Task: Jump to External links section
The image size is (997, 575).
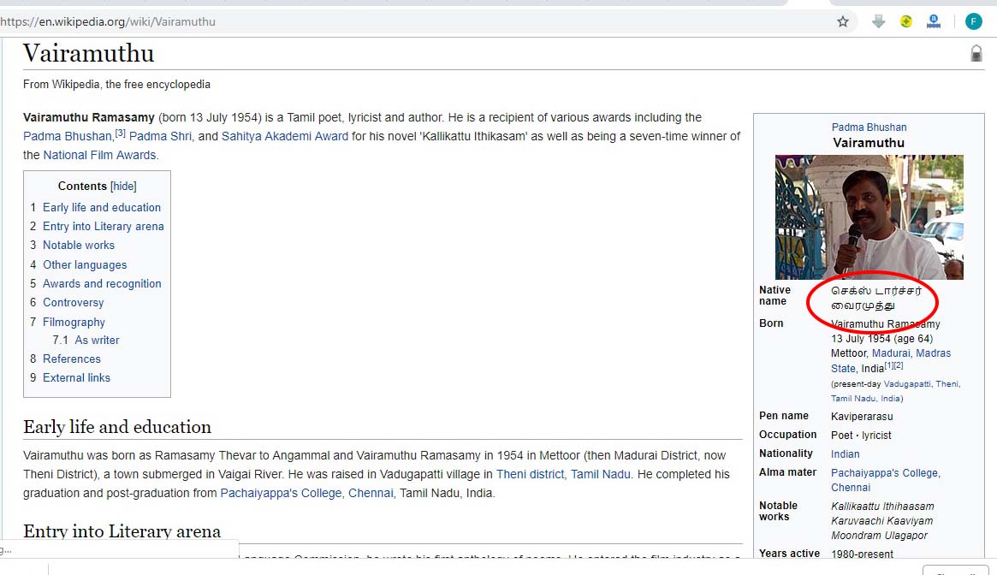Action: pos(76,378)
